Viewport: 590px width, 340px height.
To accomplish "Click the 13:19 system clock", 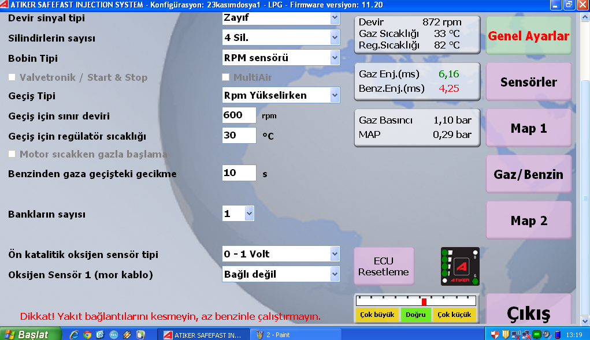I will 574,335.
